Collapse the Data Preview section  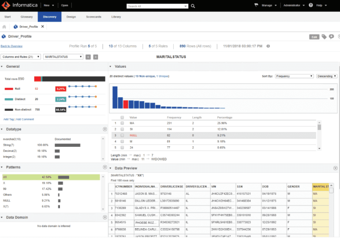pos(110,168)
